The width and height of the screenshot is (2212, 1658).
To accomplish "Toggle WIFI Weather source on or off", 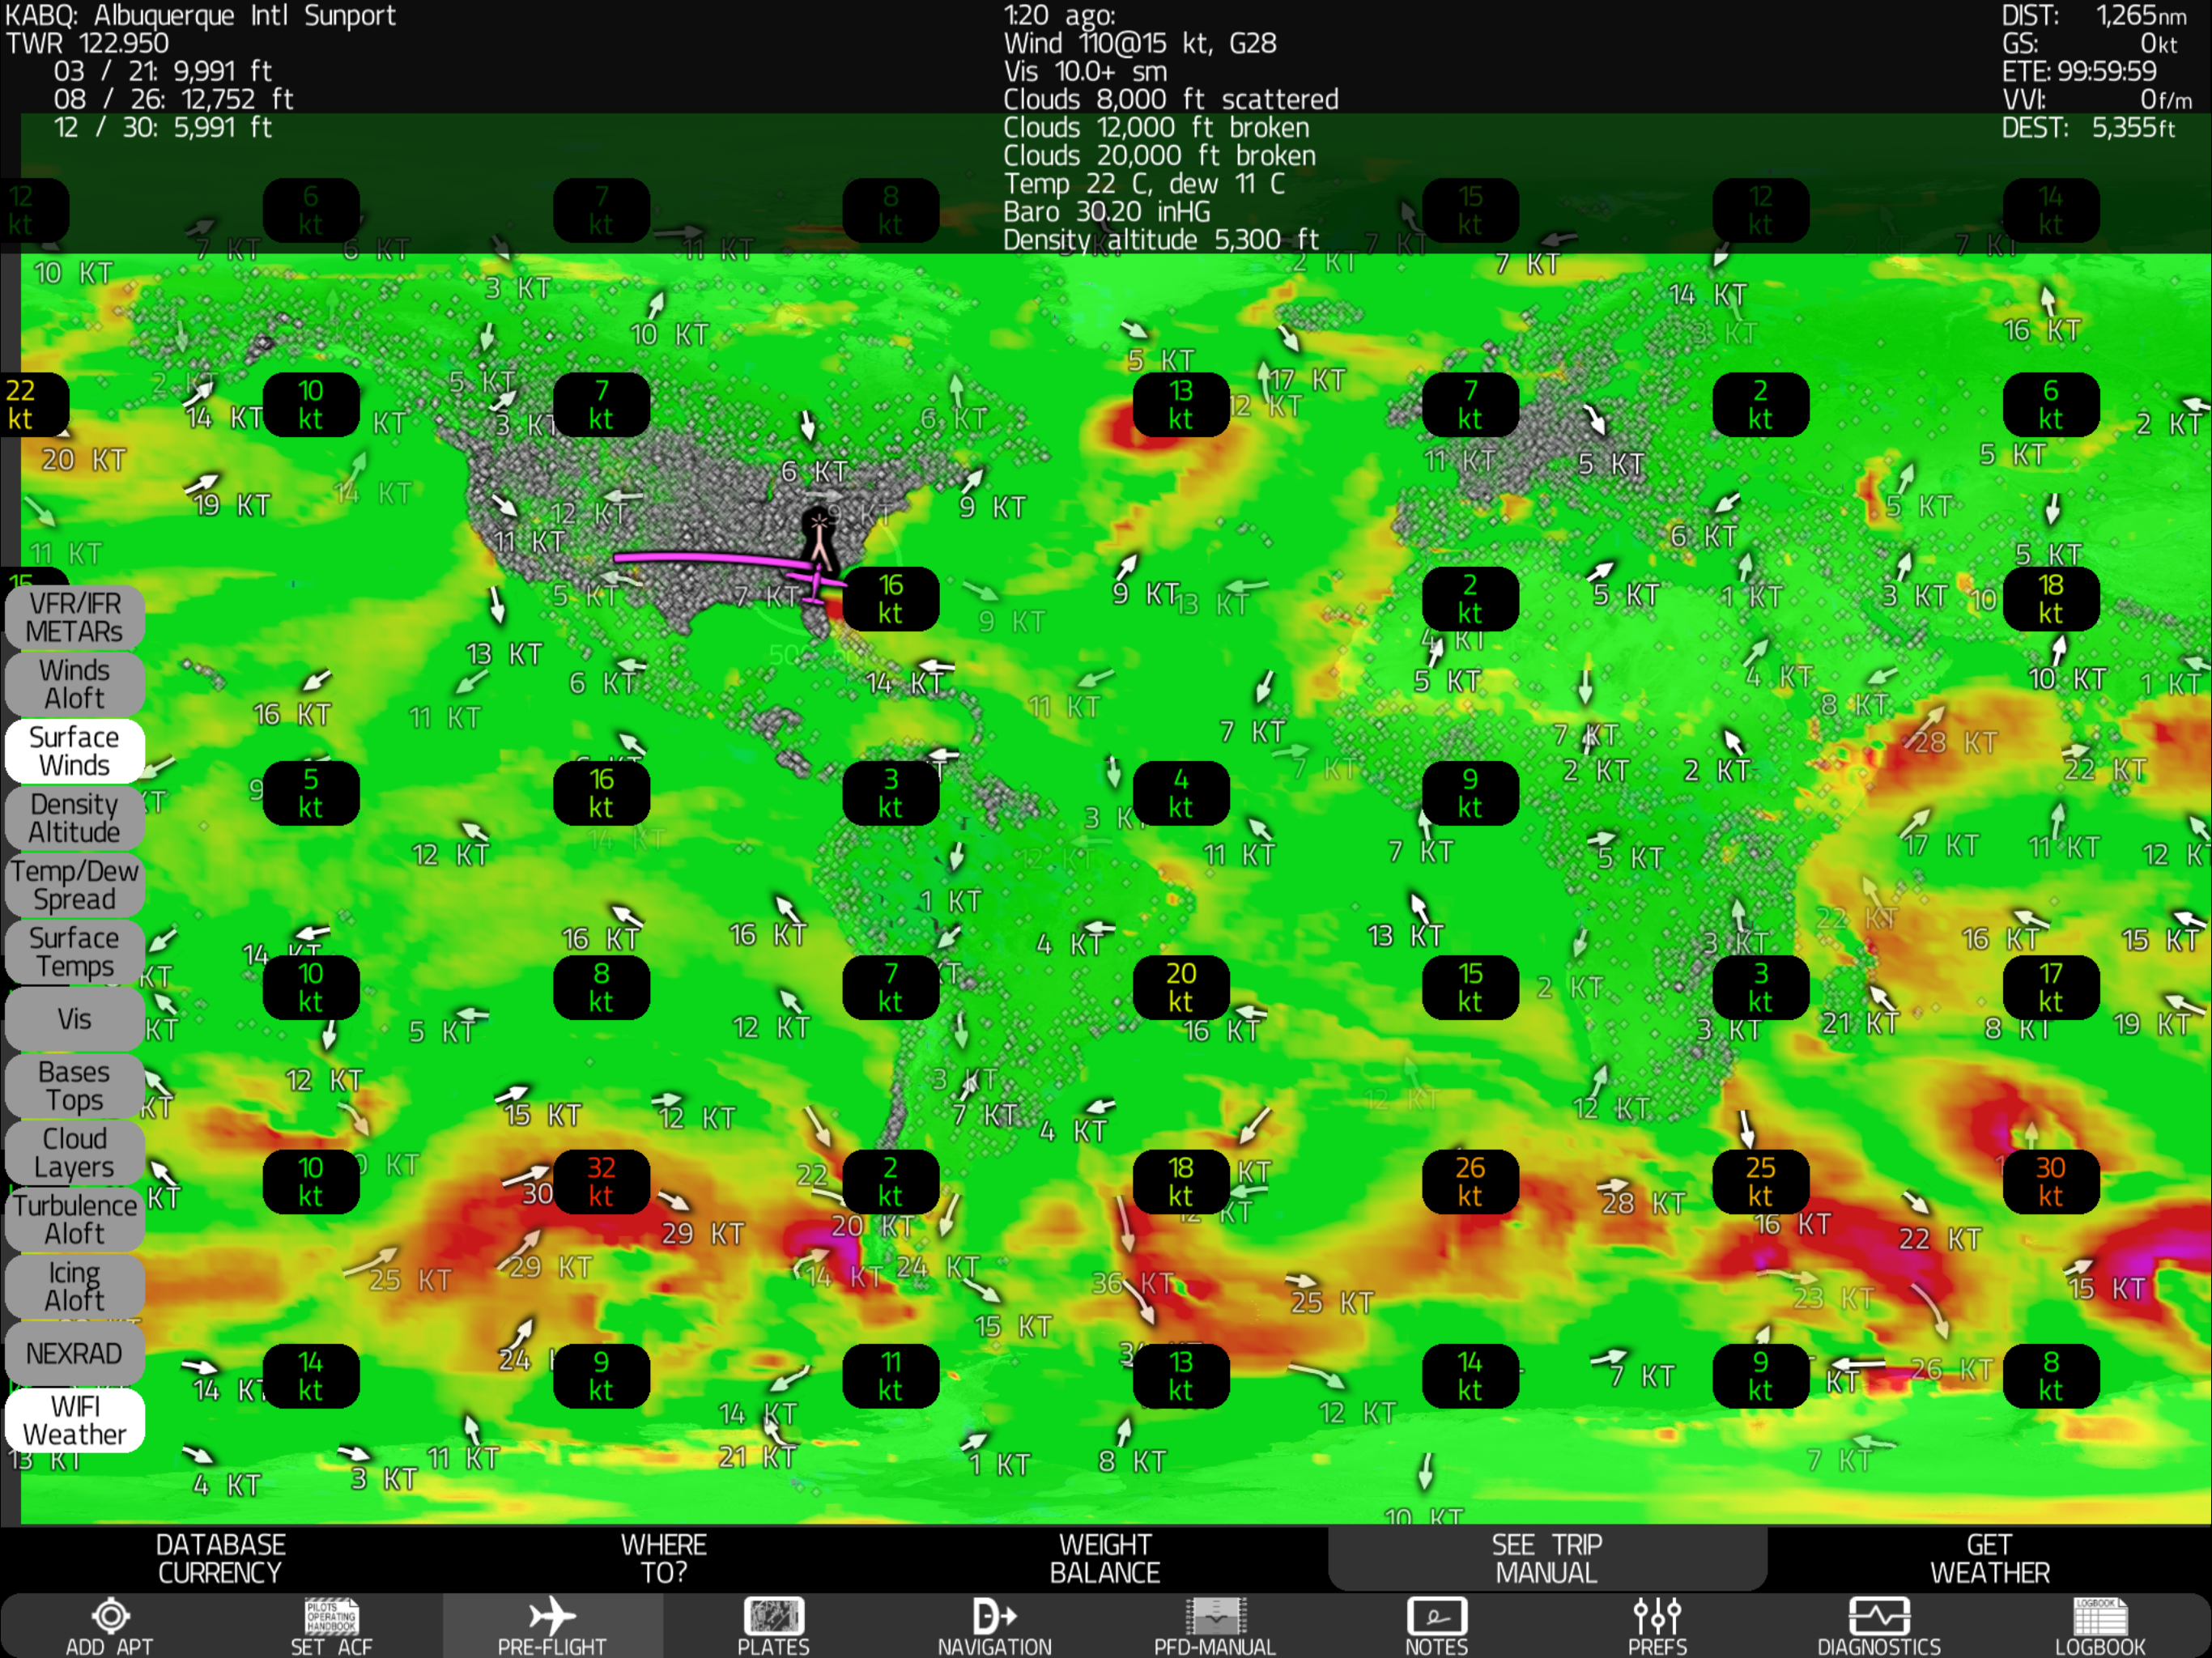I will pos(75,1420).
